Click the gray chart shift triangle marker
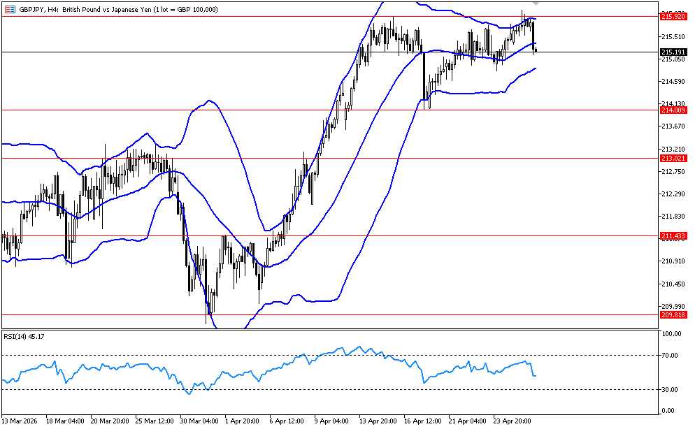 (536, 3)
